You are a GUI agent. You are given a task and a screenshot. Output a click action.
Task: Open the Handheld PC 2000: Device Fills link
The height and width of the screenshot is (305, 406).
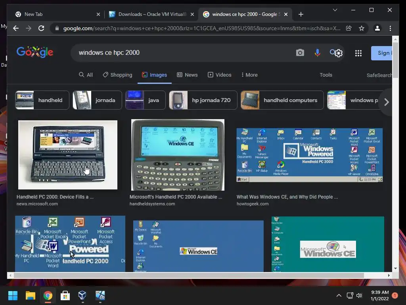pyautogui.click(x=55, y=197)
